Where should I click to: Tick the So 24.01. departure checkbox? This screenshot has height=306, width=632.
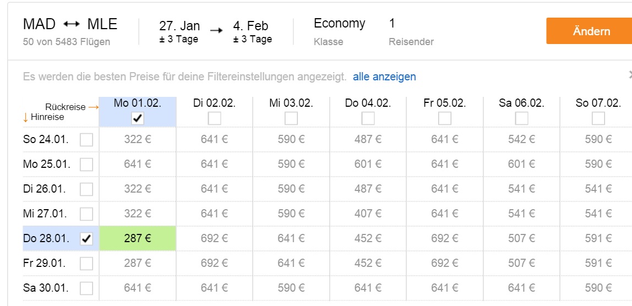[86, 140]
